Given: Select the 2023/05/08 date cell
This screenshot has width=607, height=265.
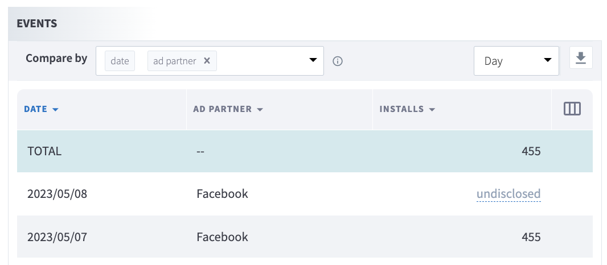Looking at the screenshot, I should click(x=58, y=194).
